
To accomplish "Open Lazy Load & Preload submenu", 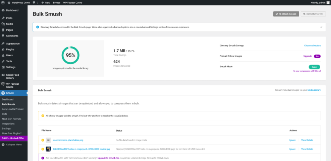I will click(13, 109).
